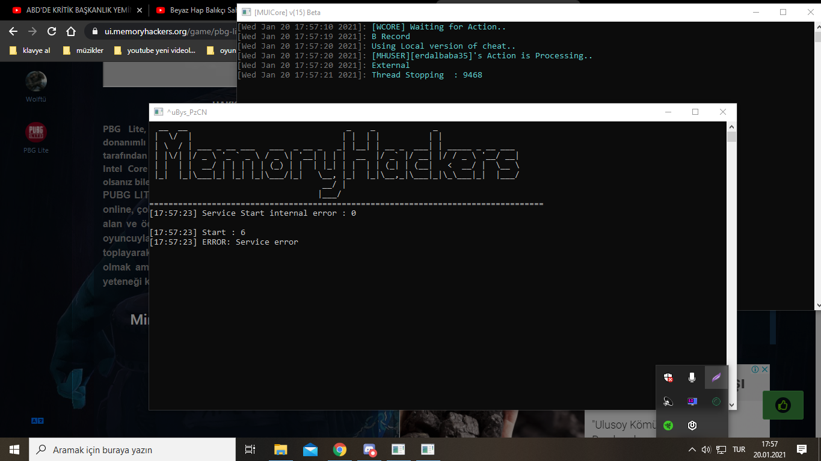This screenshot has width=821, height=461.
Task: Select the first console window taskbar icon
Action: coord(398,449)
